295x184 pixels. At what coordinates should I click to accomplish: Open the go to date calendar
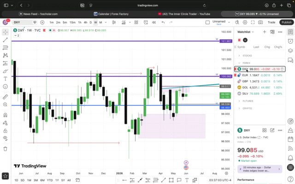(x=77, y=180)
